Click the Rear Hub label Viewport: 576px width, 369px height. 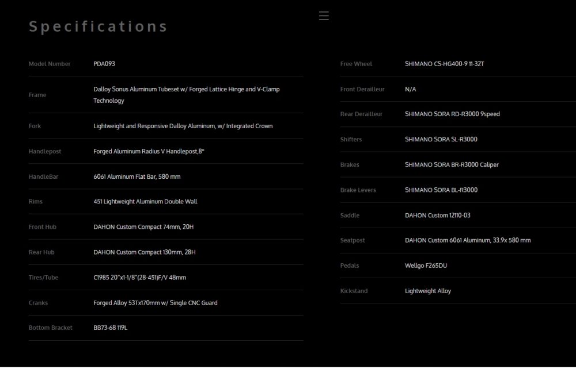click(x=41, y=252)
